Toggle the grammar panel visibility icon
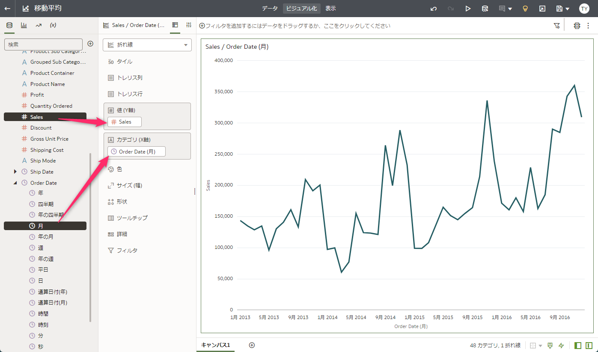 pos(589,346)
